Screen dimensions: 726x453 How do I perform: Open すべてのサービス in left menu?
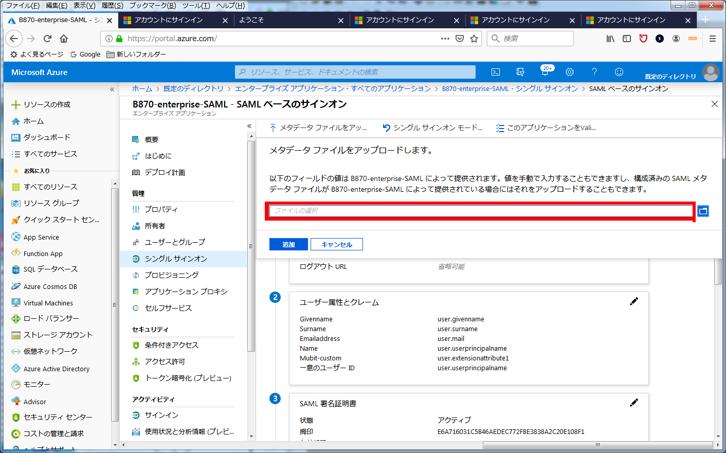coord(50,154)
